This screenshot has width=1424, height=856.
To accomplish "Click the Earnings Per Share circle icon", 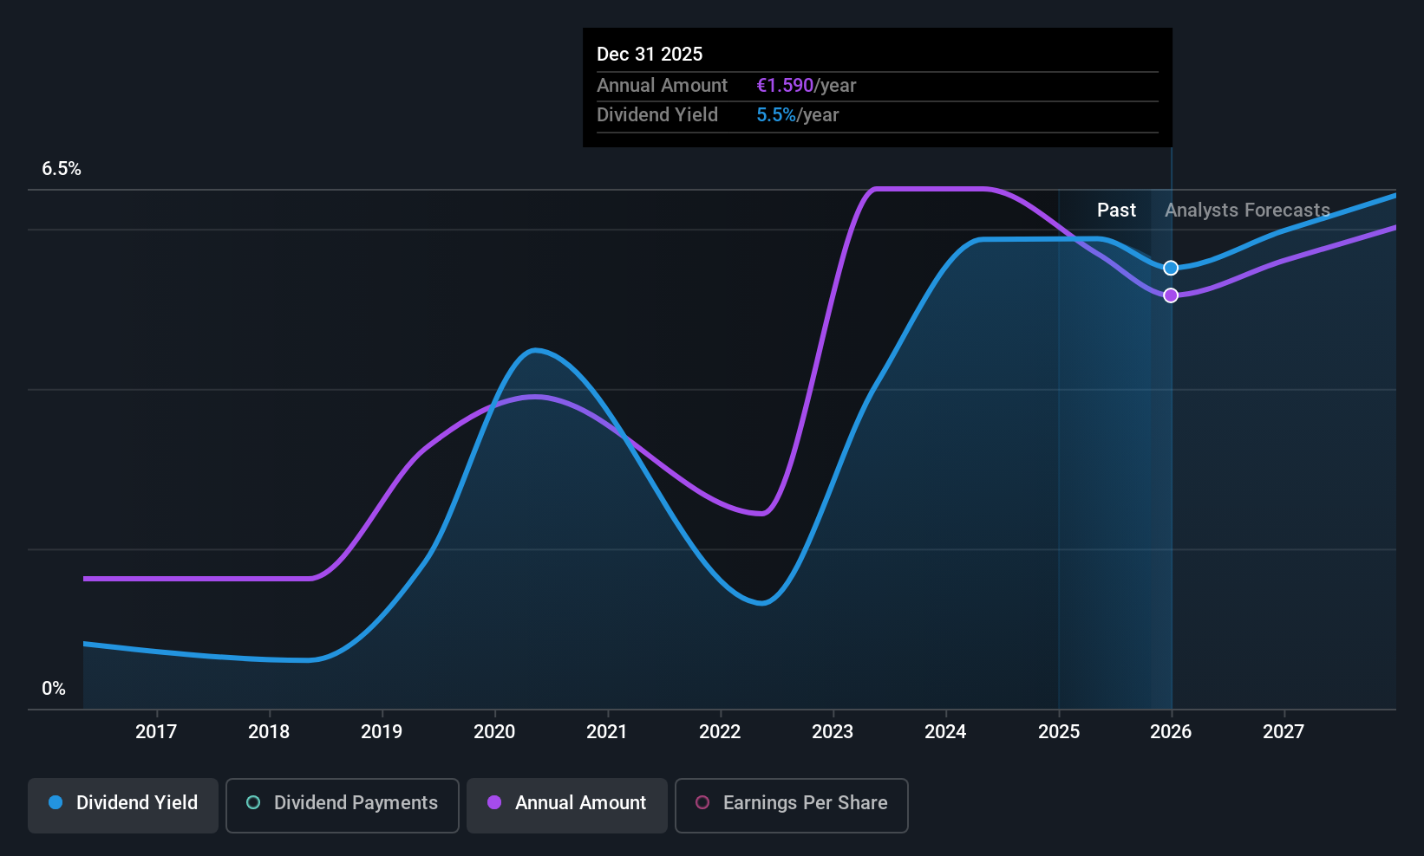I will coord(702,803).
